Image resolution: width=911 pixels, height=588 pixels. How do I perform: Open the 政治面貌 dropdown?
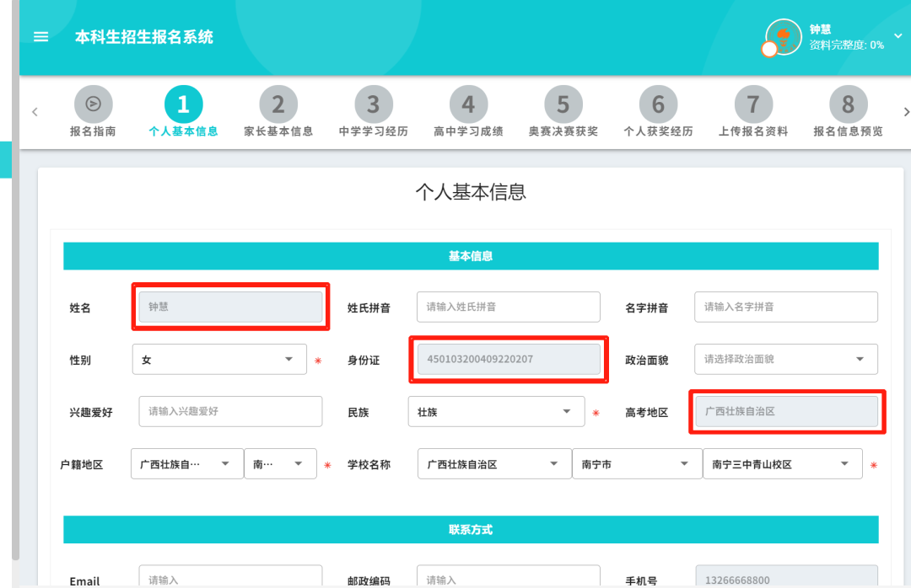point(785,359)
